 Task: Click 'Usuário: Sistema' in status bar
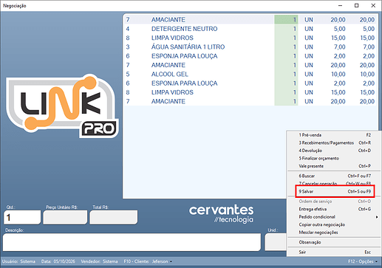[x=18, y=261]
